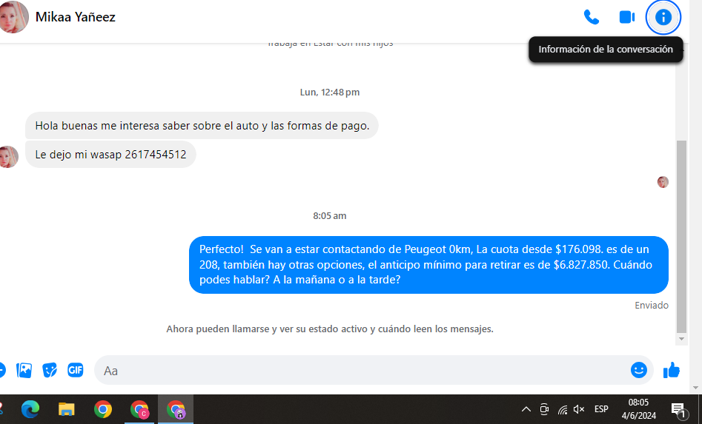Open the conversation information panel
The image size is (702, 424).
663,17
